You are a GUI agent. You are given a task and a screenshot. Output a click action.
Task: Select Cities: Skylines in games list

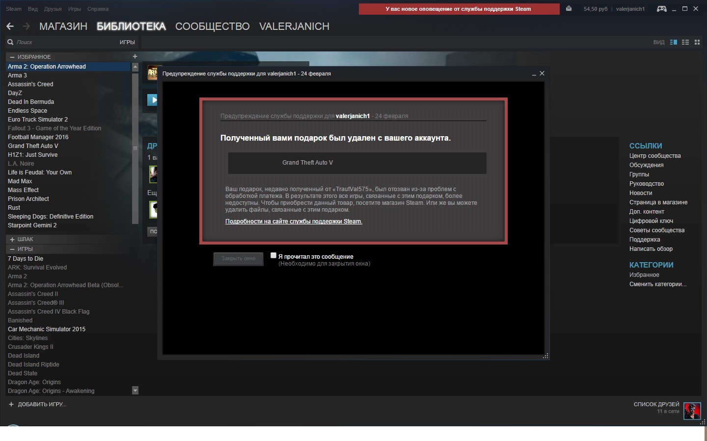tap(69, 338)
